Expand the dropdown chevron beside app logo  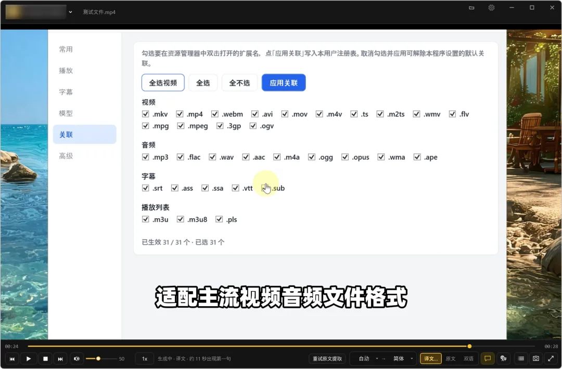click(x=71, y=12)
